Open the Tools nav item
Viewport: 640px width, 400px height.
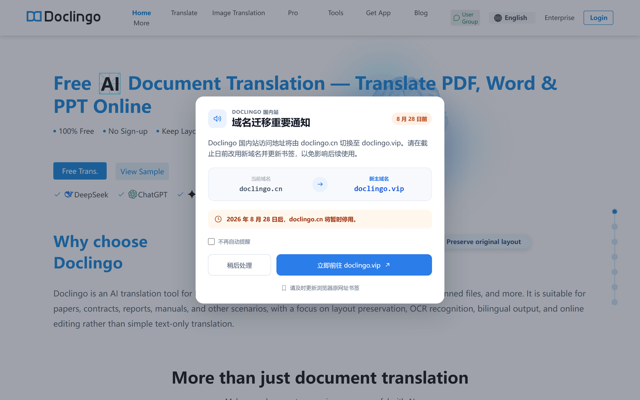coord(336,13)
